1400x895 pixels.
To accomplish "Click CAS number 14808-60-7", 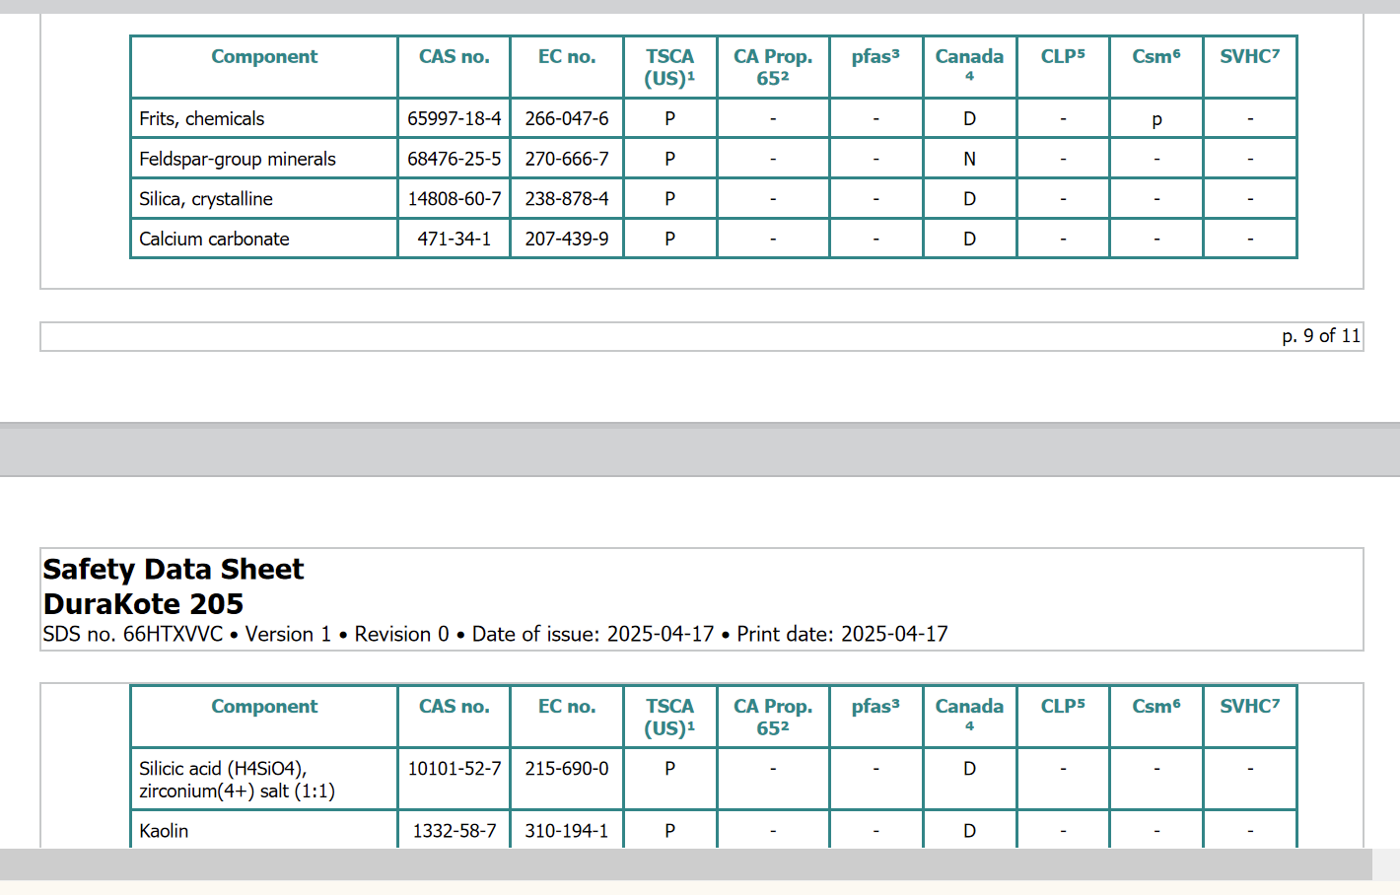I will pos(454,199).
